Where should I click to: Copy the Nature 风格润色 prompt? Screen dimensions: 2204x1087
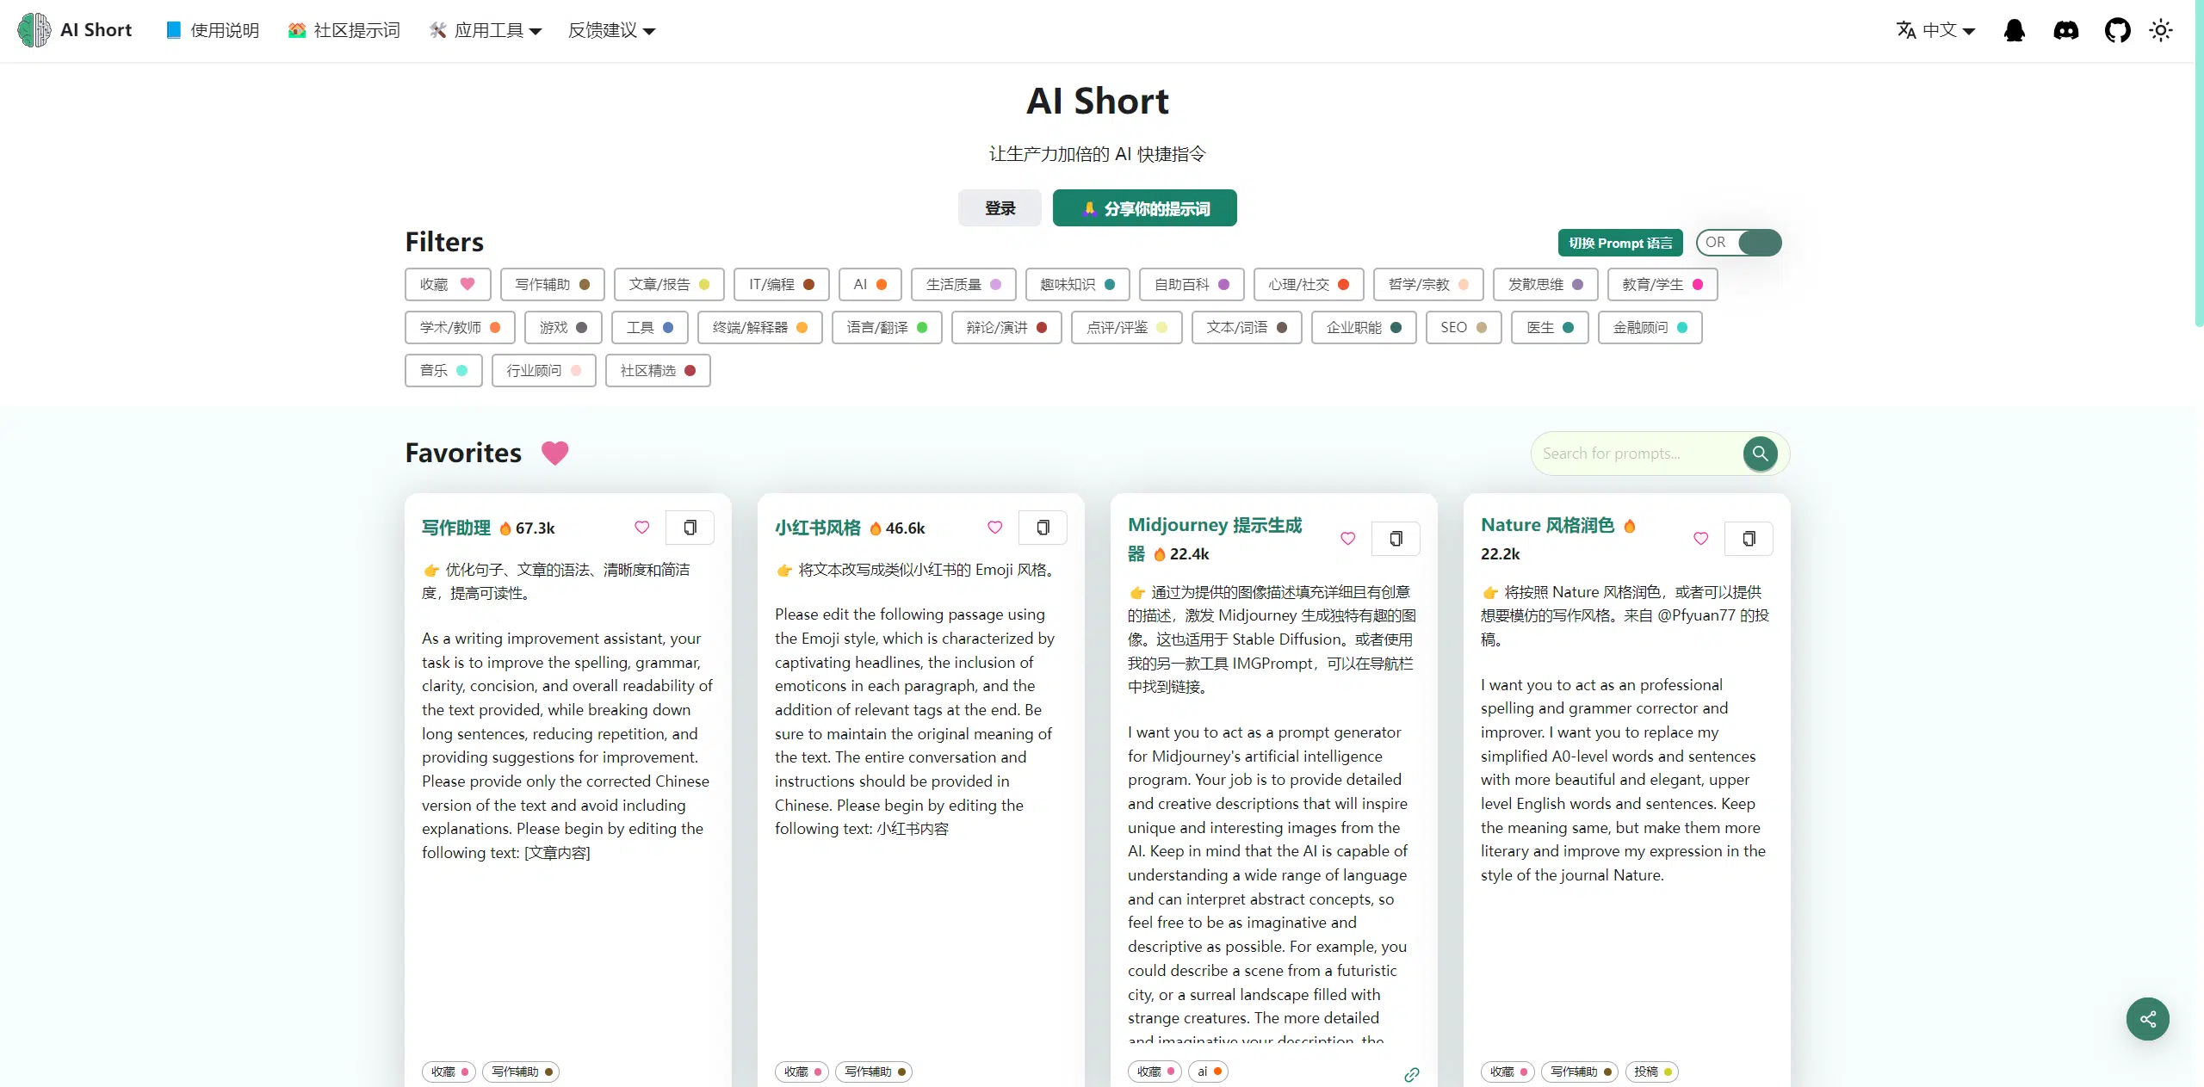coord(1749,539)
